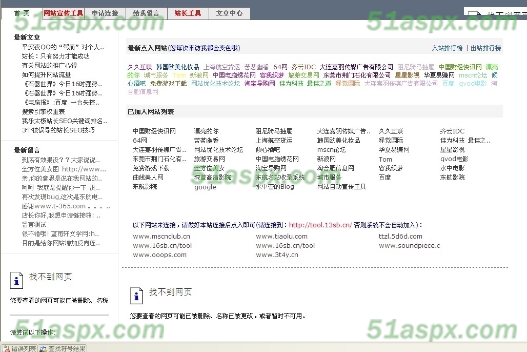Open message 感谢www.t-365.com
The image size is (527, 352).
pyautogui.click(x=66, y=206)
